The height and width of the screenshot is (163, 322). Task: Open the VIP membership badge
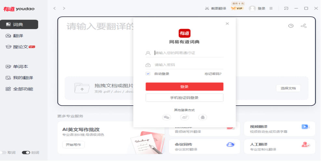click(x=237, y=8)
